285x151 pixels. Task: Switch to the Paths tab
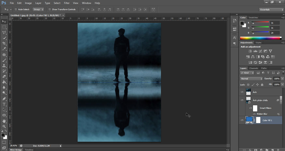[x=264, y=68]
